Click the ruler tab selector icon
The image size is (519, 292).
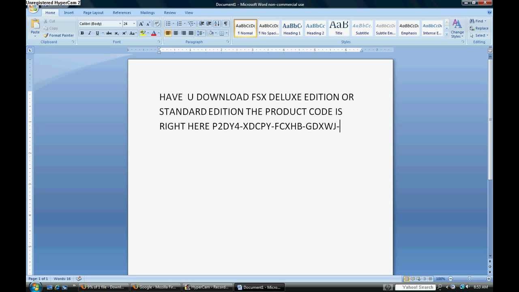(30, 50)
